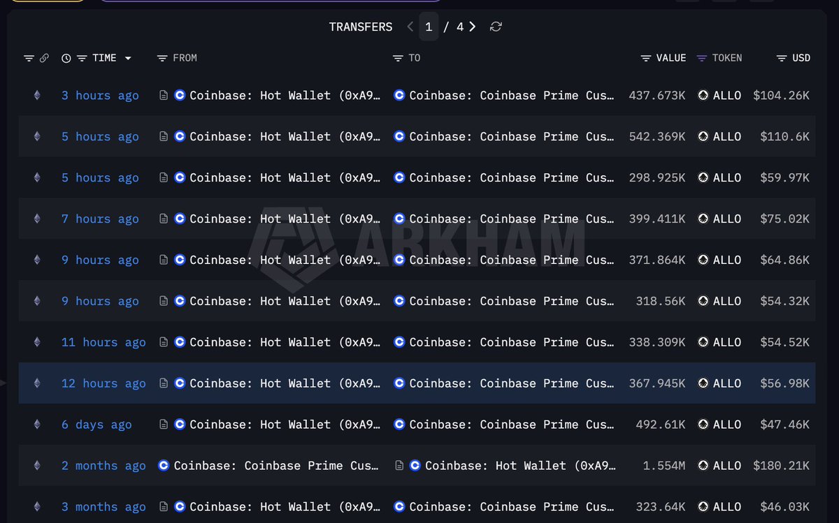The height and width of the screenshot is (523, 839).
Task: Open the page number field showing 1
Action: coord(429,27)
